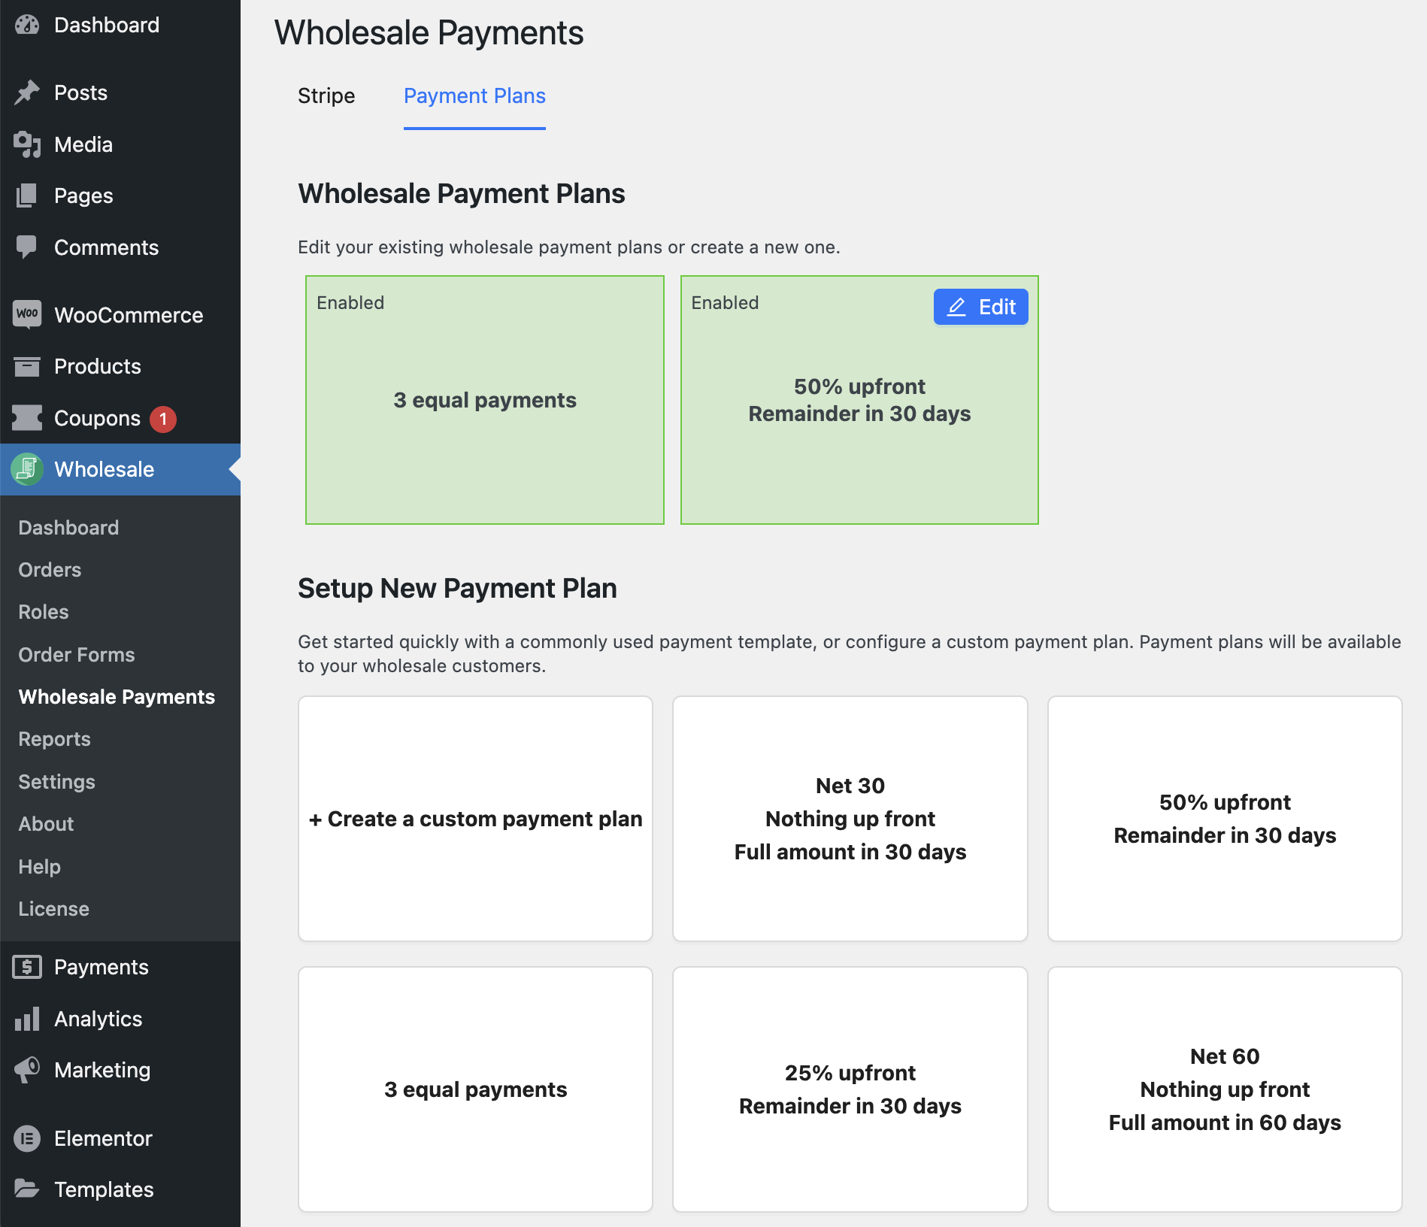The width and height of the screenshot is (1427, 1227).
Task: Open the Marketing section
Action: coord(101,1070)
